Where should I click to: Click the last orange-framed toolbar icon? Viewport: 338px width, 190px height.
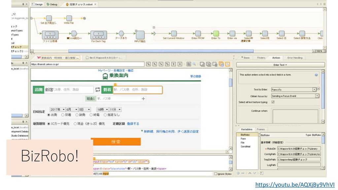click(x=228, y=64)
